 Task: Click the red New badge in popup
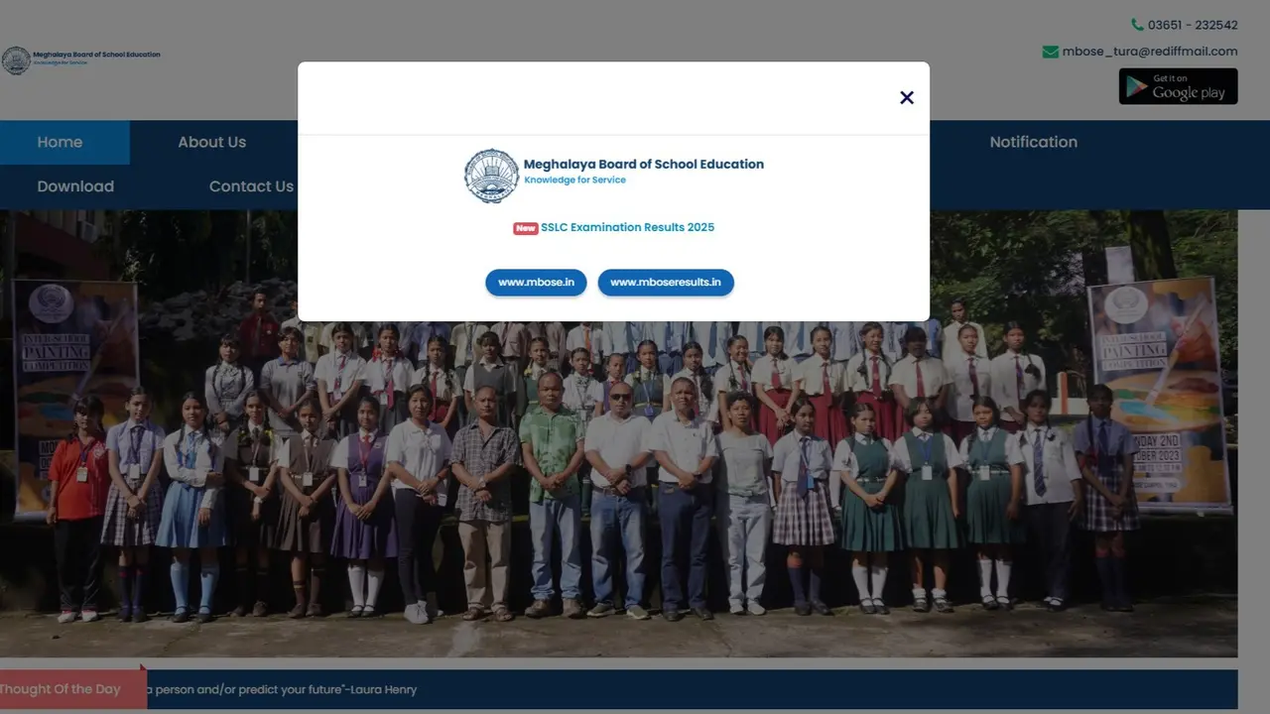(x=525, y=228)
